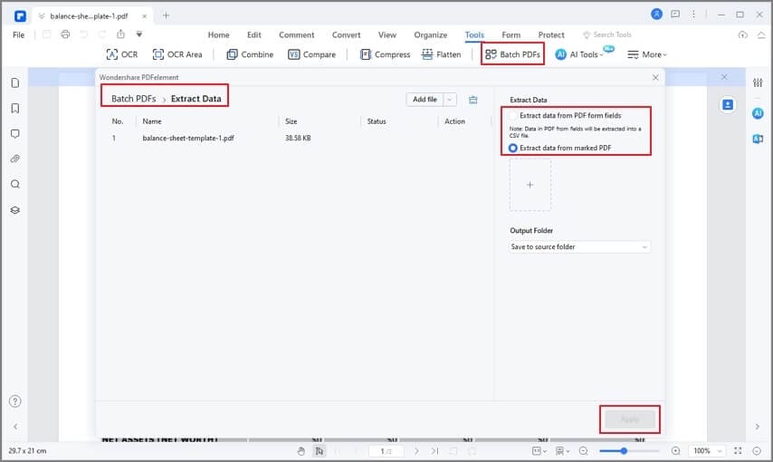Screen dimensions: 773x462
Task: Open the Organize tab
Action: pyautogui.click(x=430, y=34)
